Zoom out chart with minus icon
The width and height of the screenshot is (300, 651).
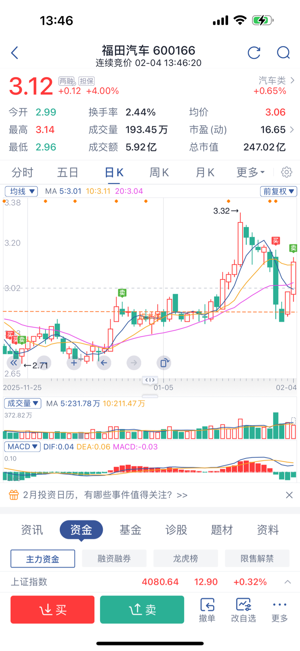tap(44, 363)
